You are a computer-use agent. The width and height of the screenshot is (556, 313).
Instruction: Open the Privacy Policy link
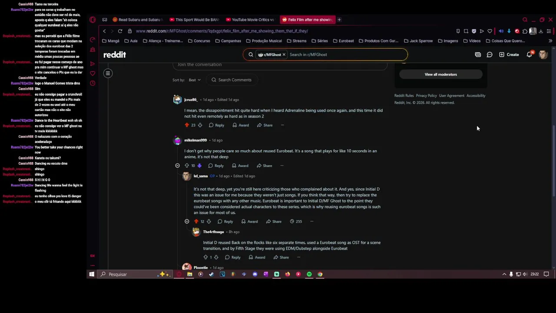pos(426,96)
